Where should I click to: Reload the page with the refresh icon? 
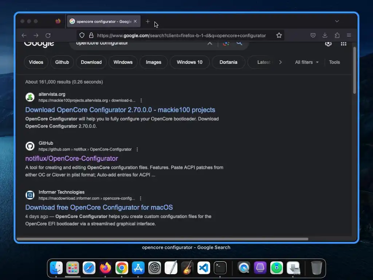click(48, 35)
